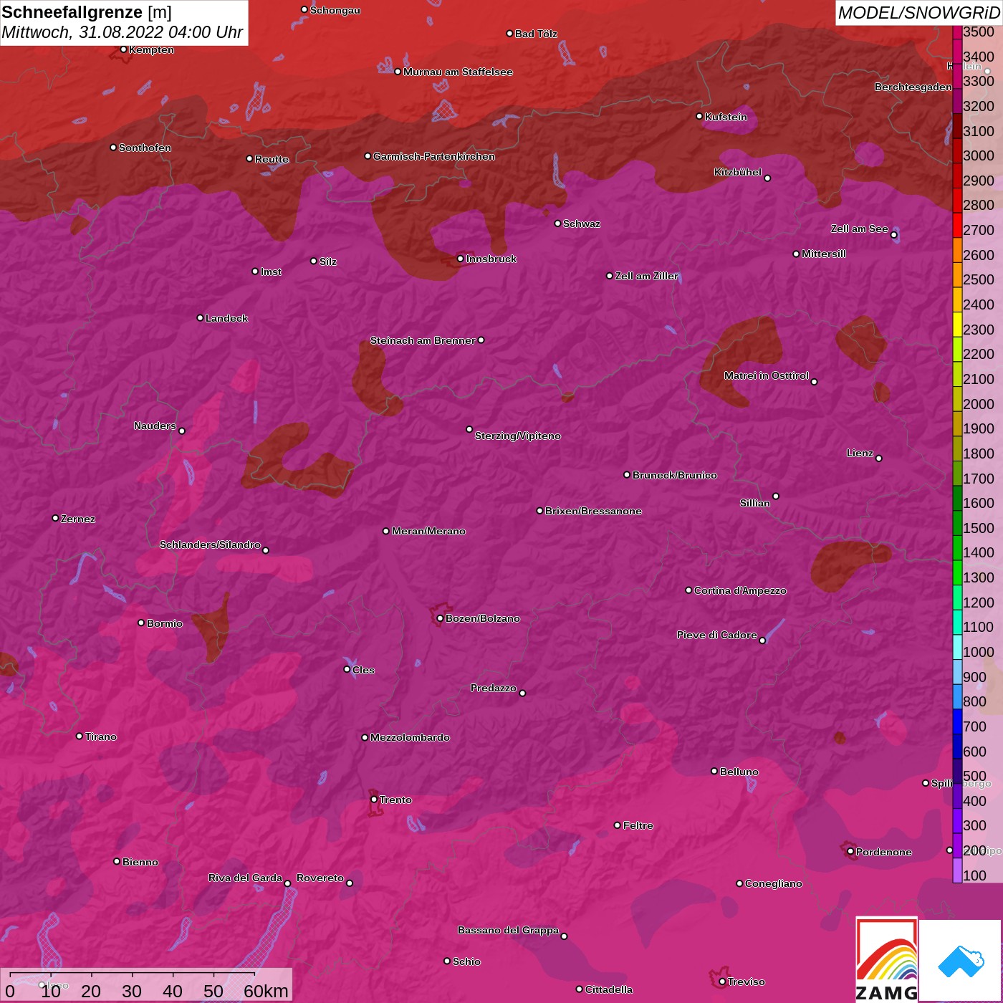
Task: Select the Bozen/Bolzano city marker
Action: pos(440,618)
